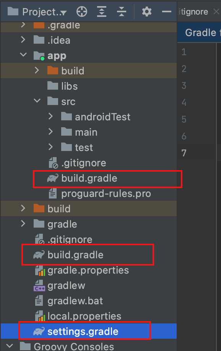Open Project panel options with the gear icon
221x351 pixels.
(x=146, y=11)
